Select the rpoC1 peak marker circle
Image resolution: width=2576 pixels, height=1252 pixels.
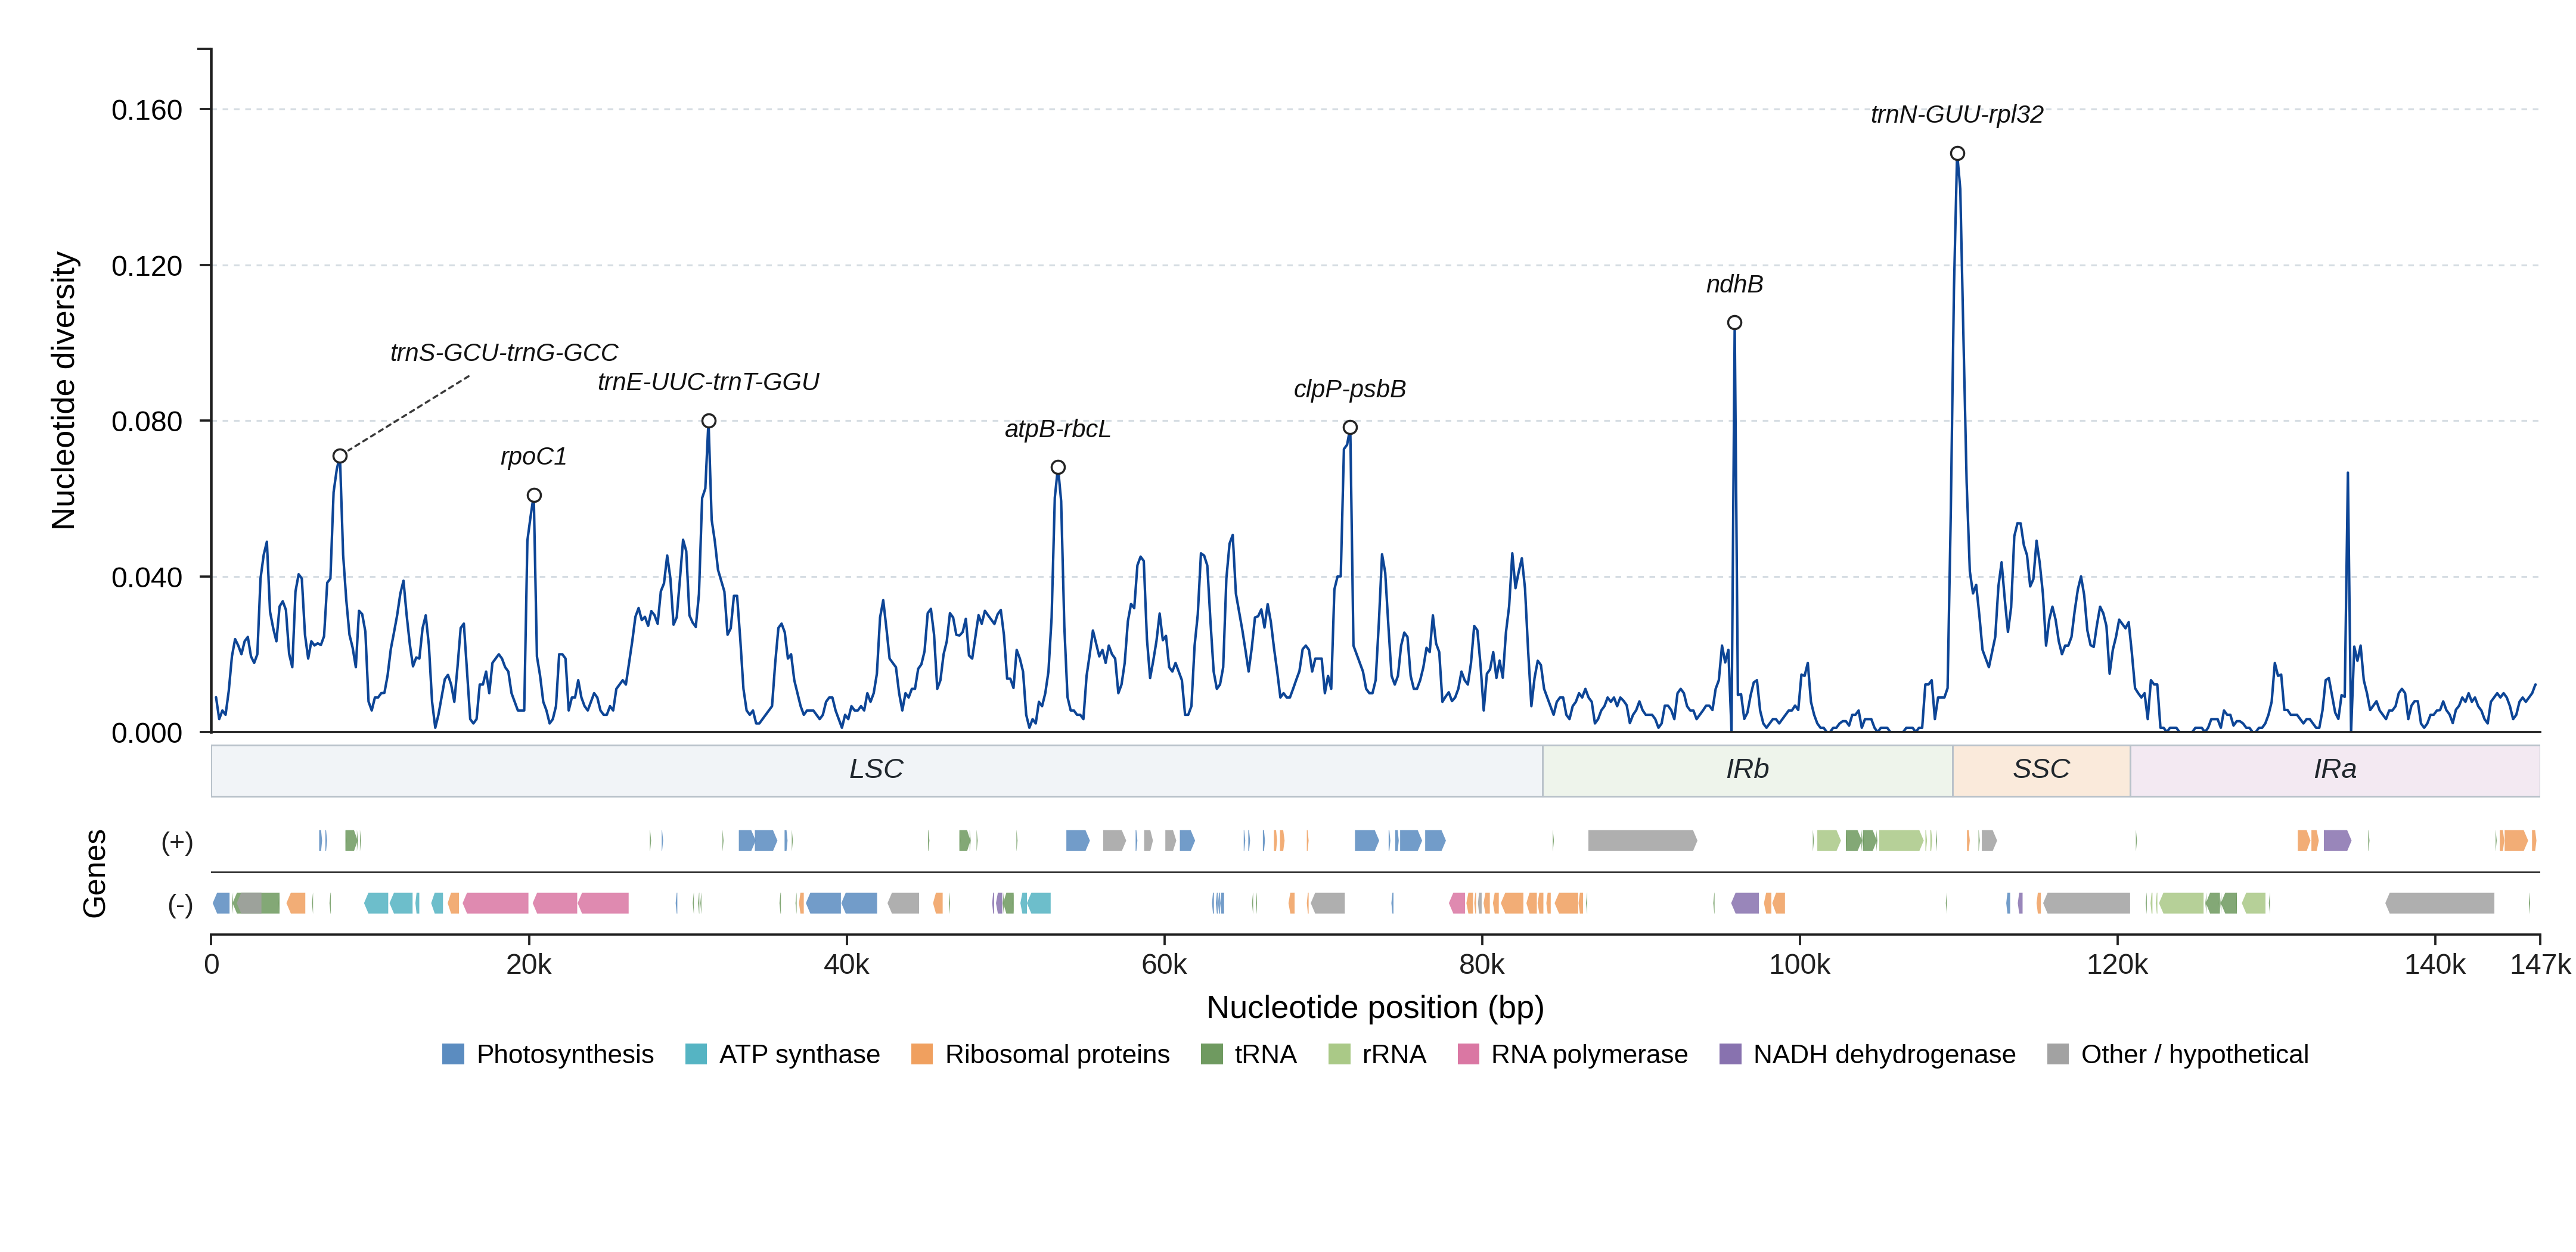tap(534, 496)
